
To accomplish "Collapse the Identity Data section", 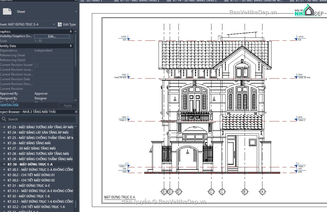I will point(71,46).
